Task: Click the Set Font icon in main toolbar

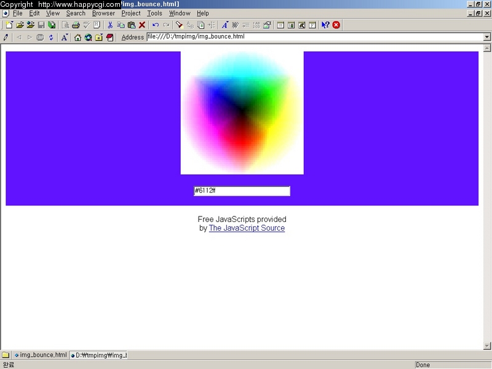Action: (224, 25)
